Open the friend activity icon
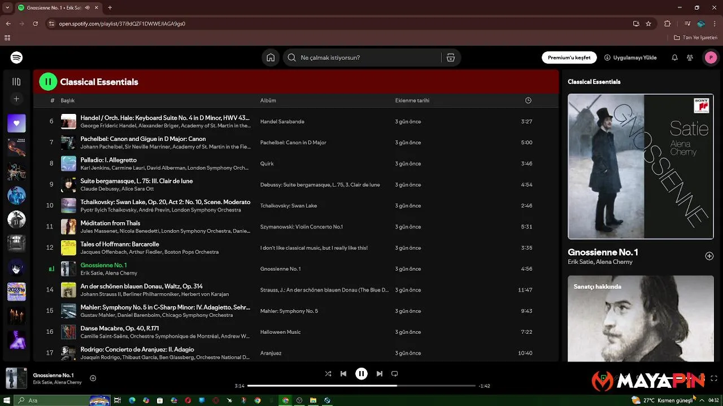The image size is (723, 406). (690, 58)
